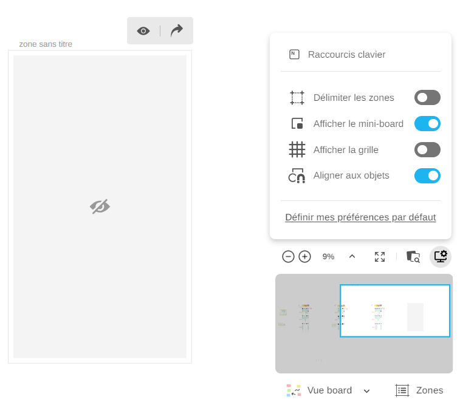Turn off the Aligner aux objets toggle
Viewport: 460px width, 405px height.
[x=427, y=176]
